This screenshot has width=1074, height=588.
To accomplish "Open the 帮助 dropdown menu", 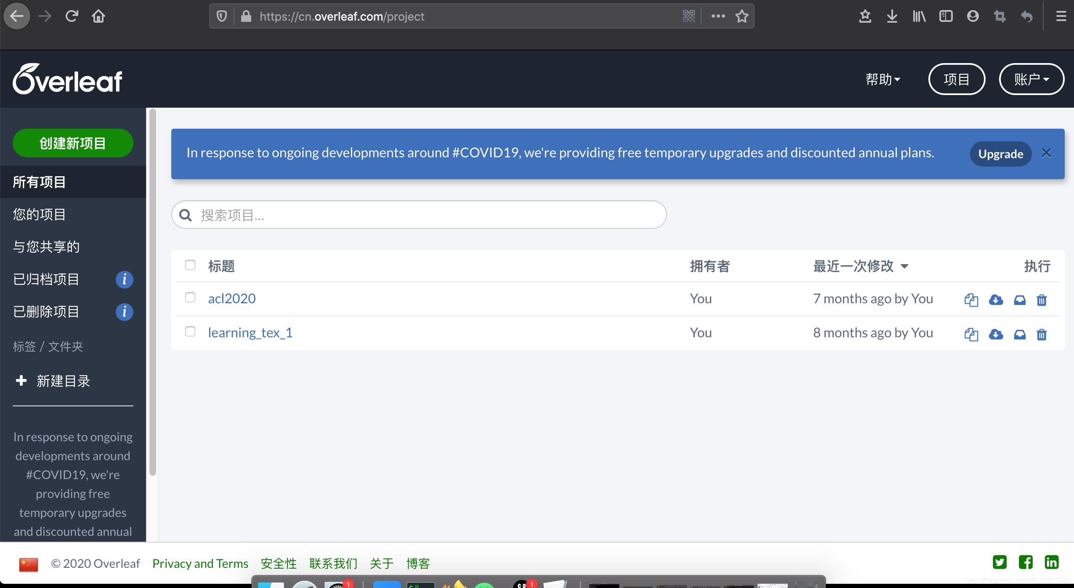I will [x=883, y=79].
